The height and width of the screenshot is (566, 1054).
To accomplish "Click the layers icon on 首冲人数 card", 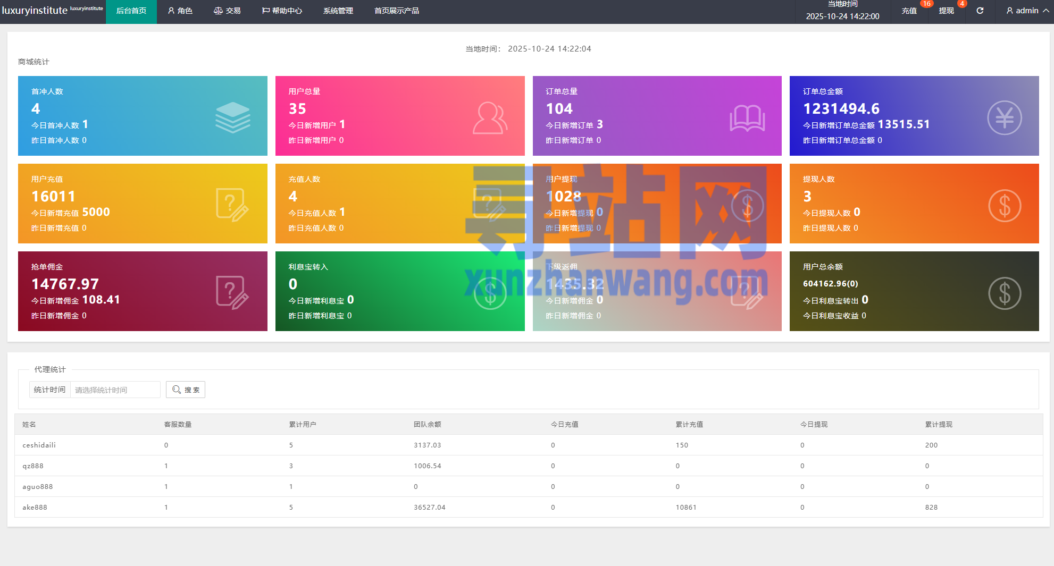I will pyautogui.click(x=232, y=117).
